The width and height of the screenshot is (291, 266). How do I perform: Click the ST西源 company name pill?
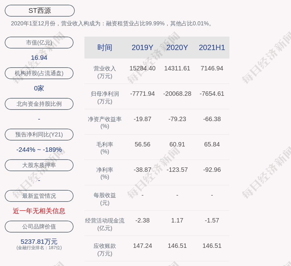click(40, 11)
